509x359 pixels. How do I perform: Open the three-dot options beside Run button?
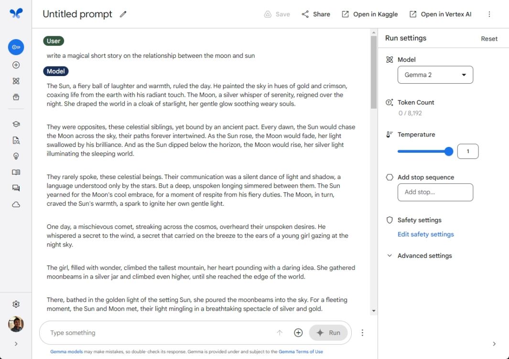pyautogui.click(x=362, y=333)
